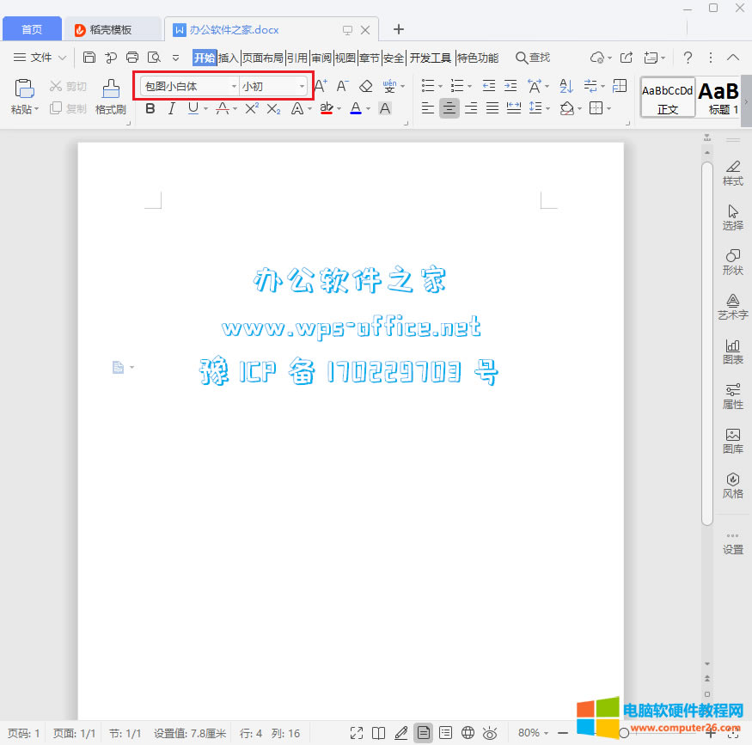
Task: Click the save icon in quick toolbar
Action: pyautogui.click(x=89, y=58)
